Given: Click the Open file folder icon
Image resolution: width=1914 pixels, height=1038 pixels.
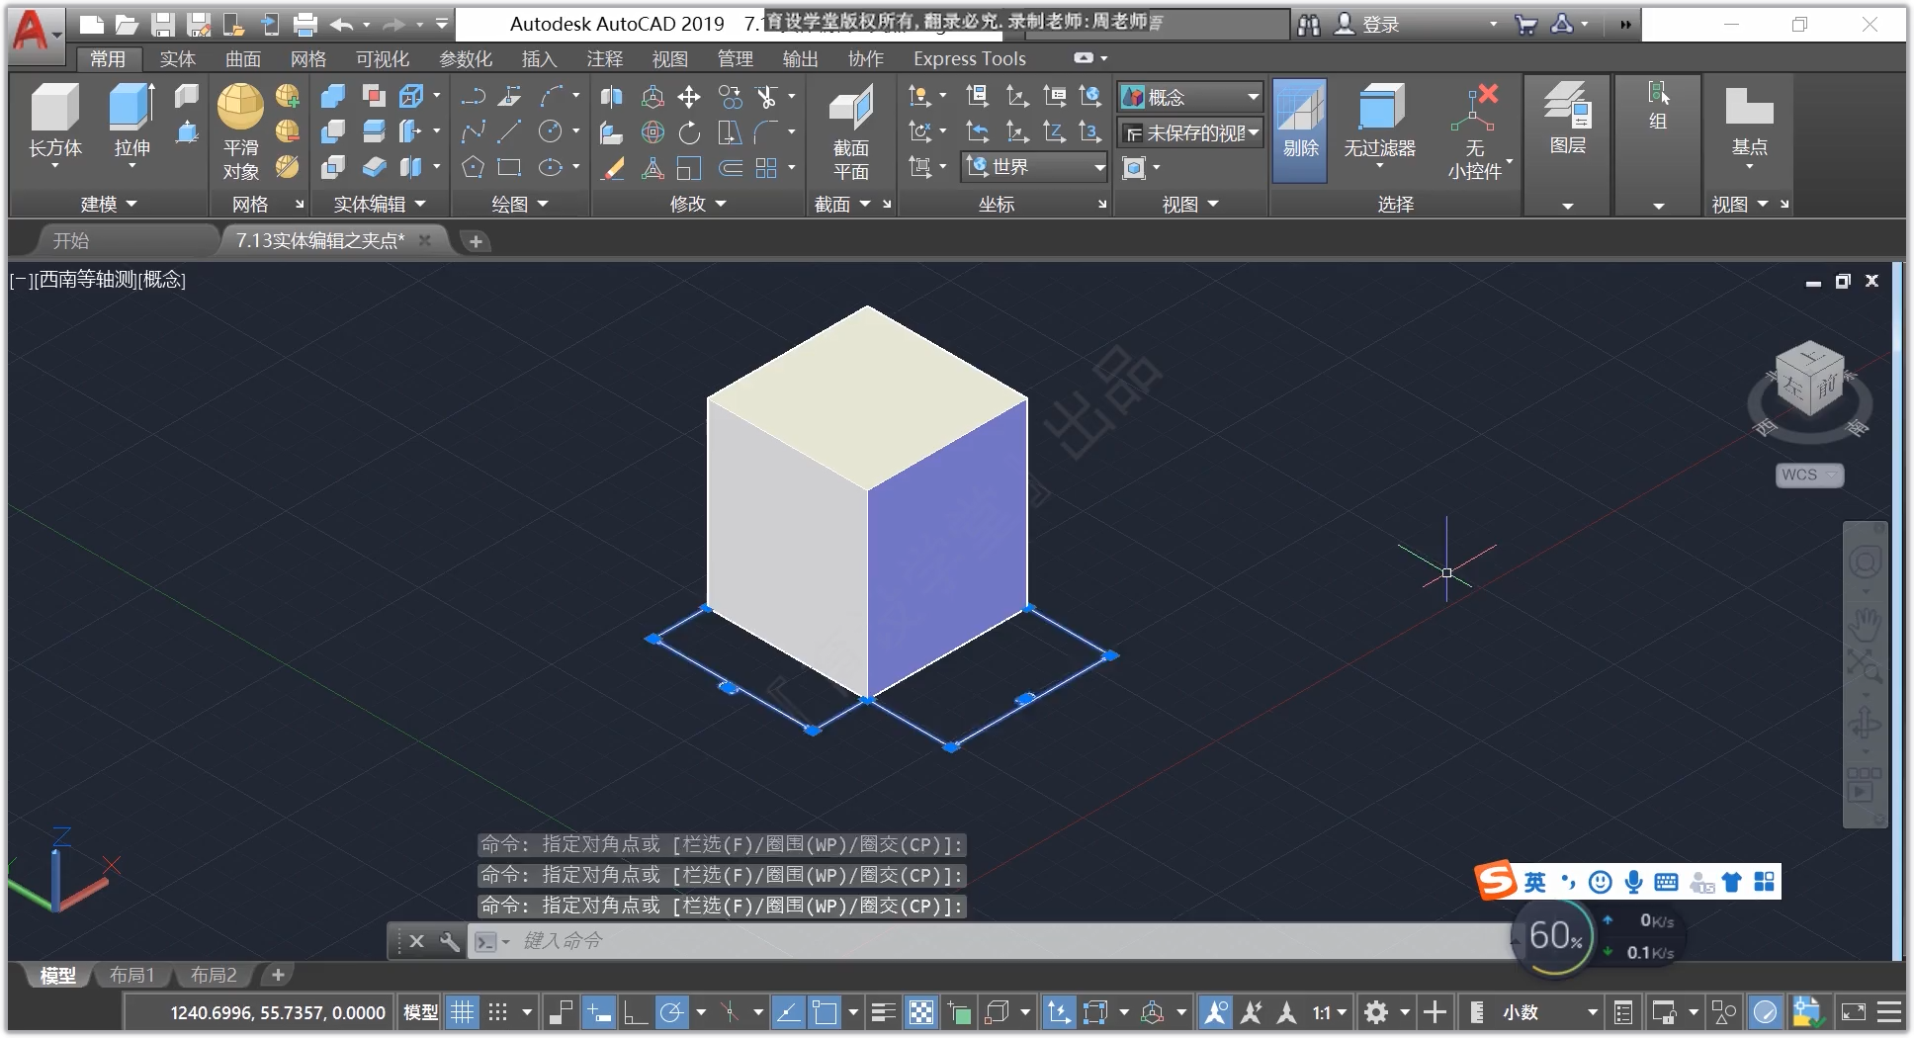Looking at the screenshot, I should (127, 25).
